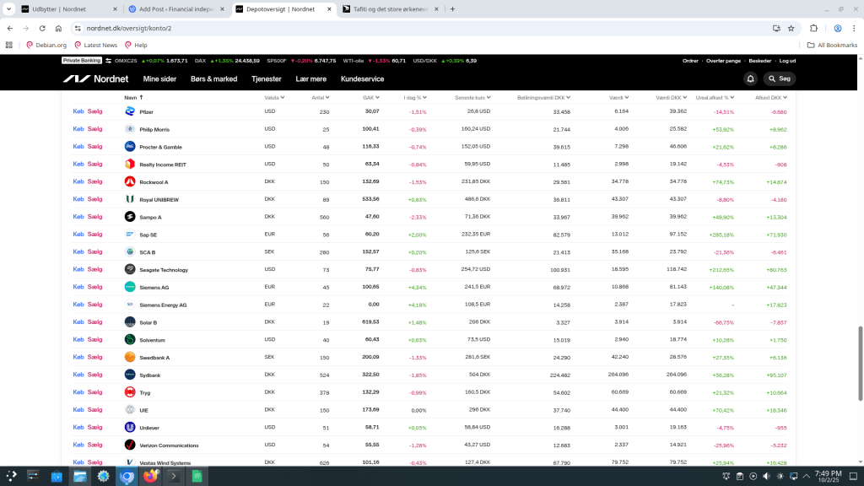Open the Børs & marked menu
This screenshot has height=486, width=864.
pyautogui.click(x=213, y=78)
